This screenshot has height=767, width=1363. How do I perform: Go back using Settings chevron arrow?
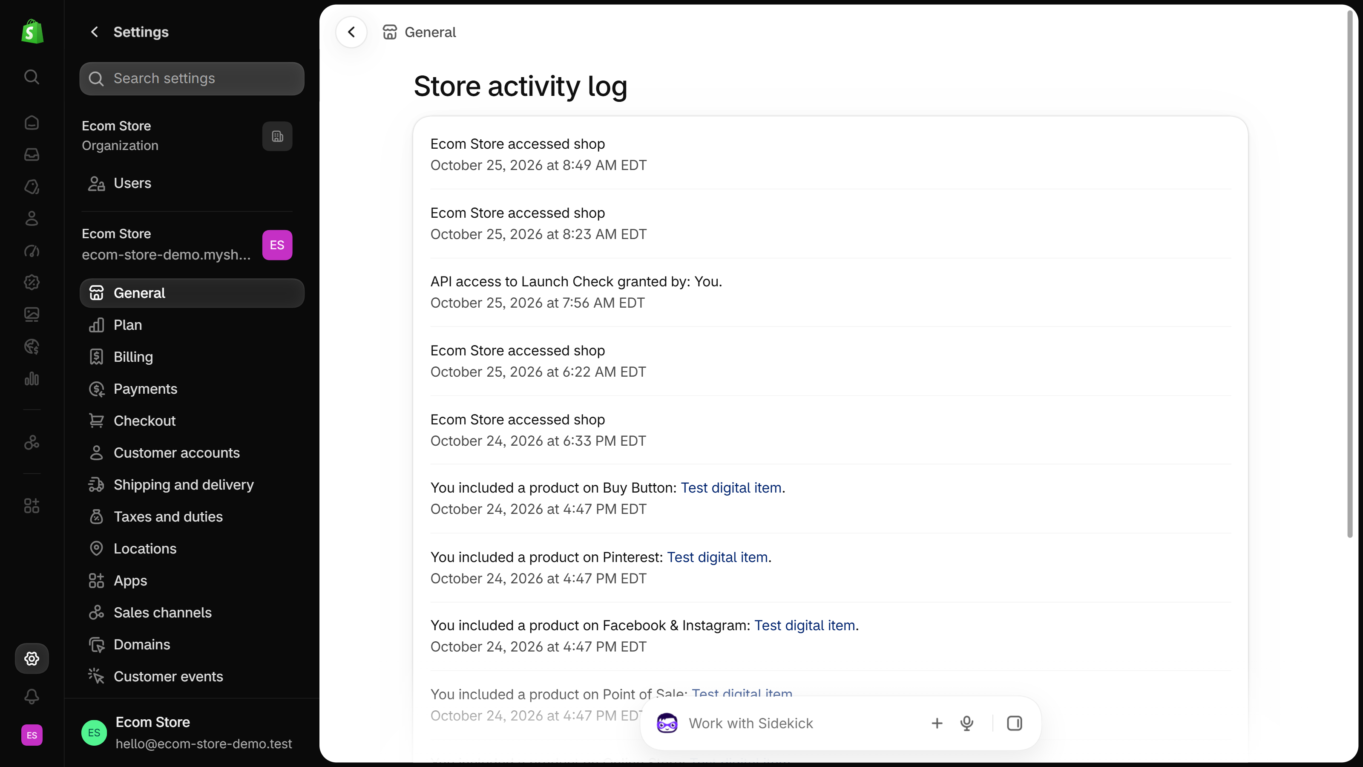(x=95, y=32)
